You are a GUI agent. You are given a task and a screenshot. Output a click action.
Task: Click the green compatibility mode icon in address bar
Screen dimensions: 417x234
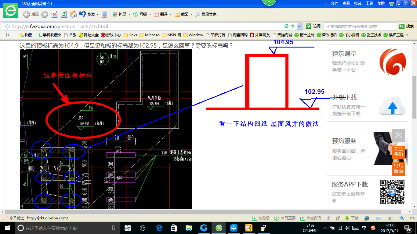coord(286,26)
